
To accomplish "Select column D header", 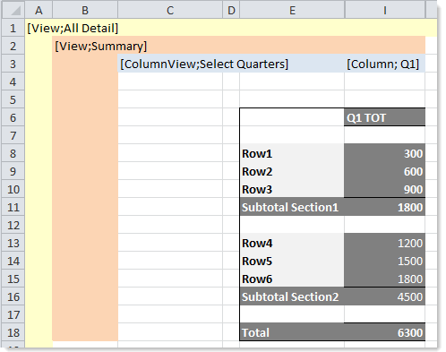I will [231, 11].
